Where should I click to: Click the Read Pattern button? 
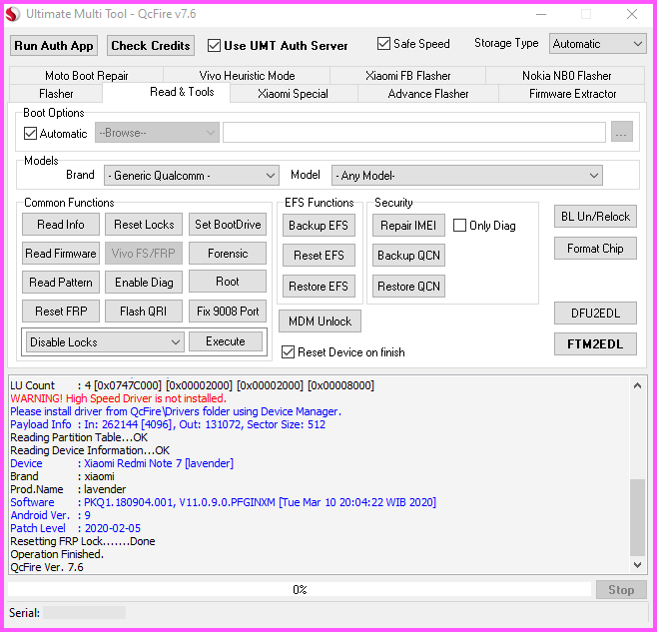(61, 282)
